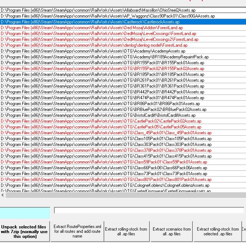Select the CologneKoblenzAssets.ap row
The width and height of the screenshot is (246, 243).
point(123,185)
